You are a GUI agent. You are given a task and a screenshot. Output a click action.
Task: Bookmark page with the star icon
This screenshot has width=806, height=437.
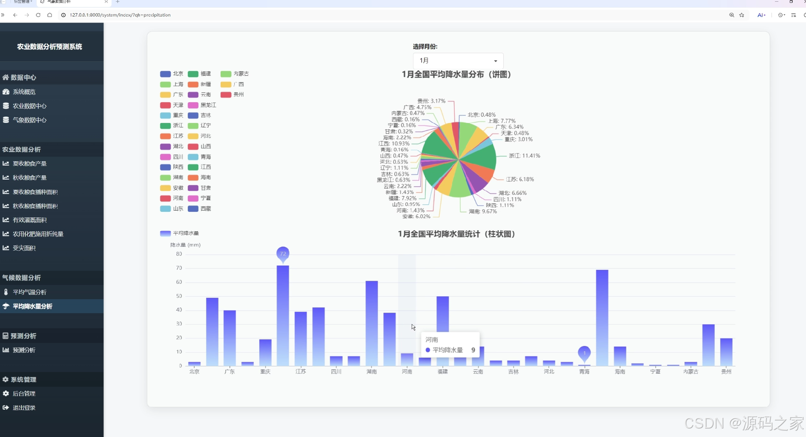point(742,15)
